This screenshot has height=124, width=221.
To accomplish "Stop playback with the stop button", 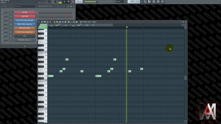I will point(68,1).
